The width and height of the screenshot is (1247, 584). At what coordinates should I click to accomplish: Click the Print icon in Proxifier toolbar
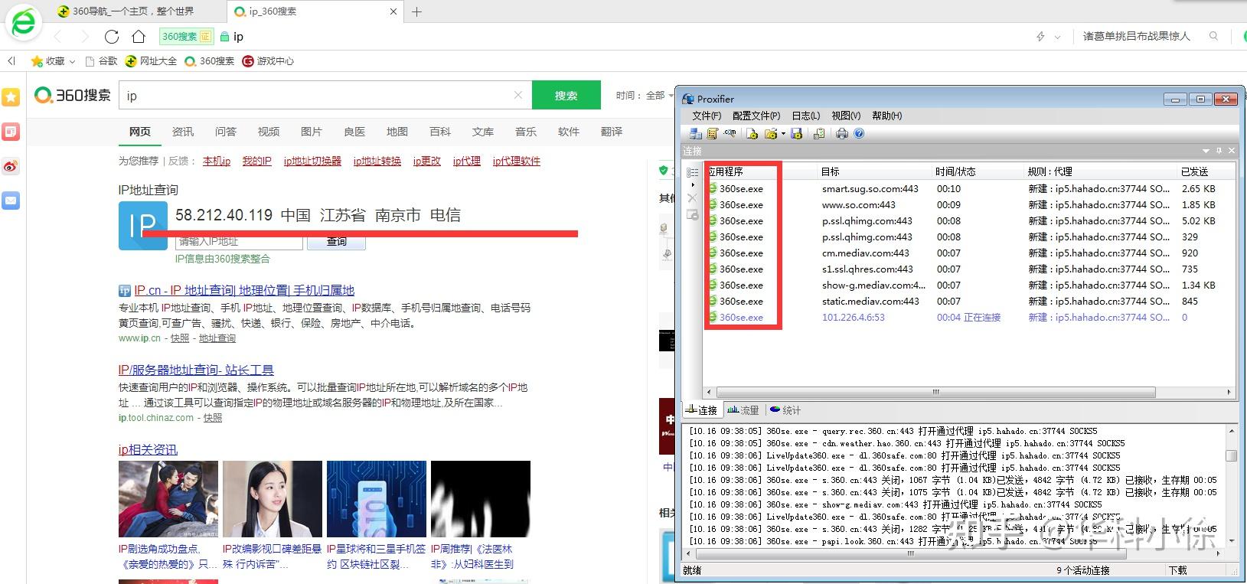[842, 134]
